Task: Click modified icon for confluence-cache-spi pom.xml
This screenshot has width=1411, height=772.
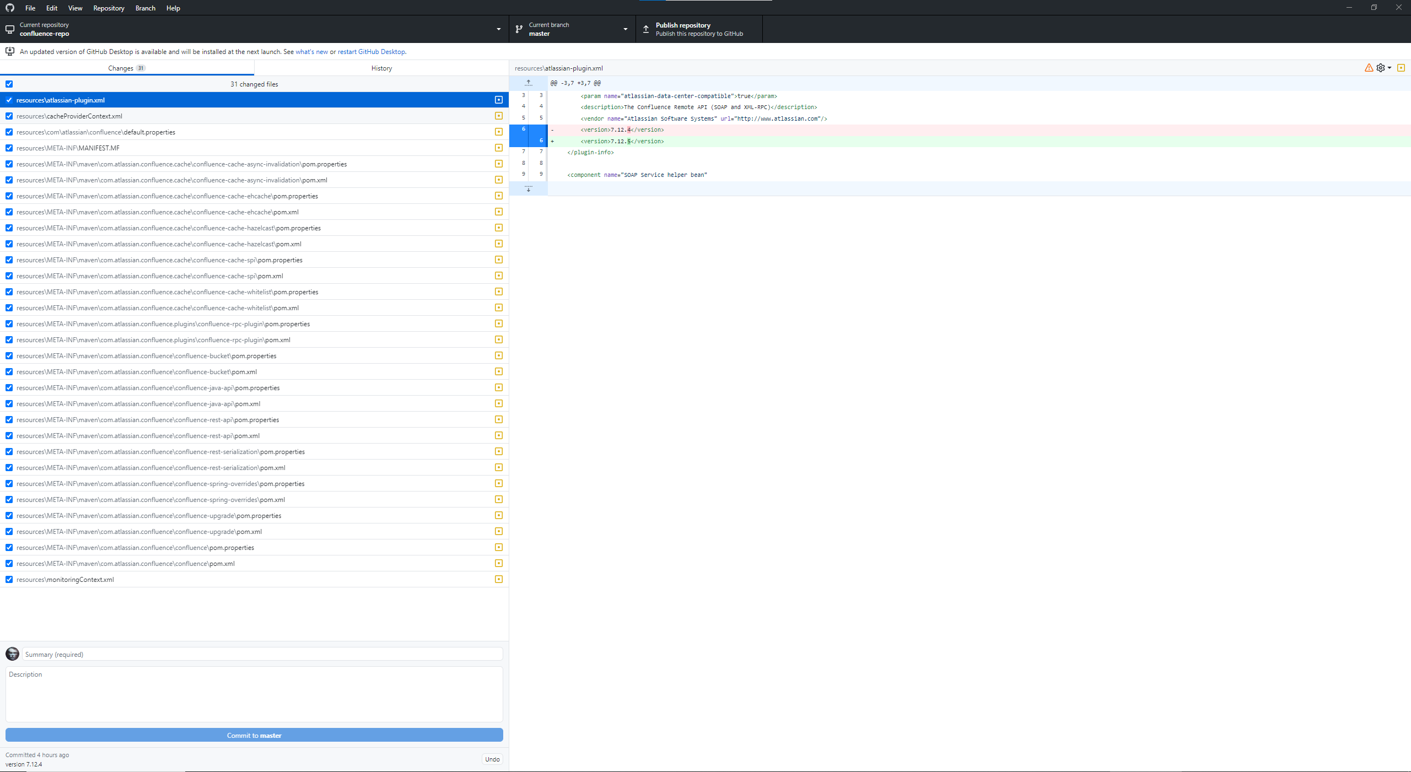Action: [x=499, y=276]
